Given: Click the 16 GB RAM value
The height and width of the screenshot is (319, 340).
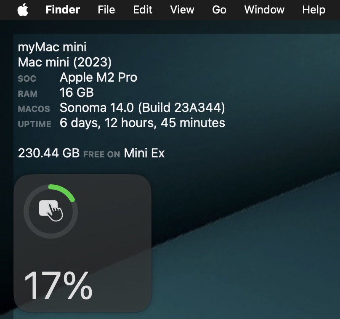Looking at the screenshot, I should [77, 93].
